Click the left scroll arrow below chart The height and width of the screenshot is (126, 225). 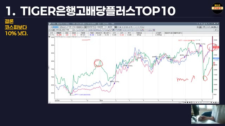coord(49,103)
